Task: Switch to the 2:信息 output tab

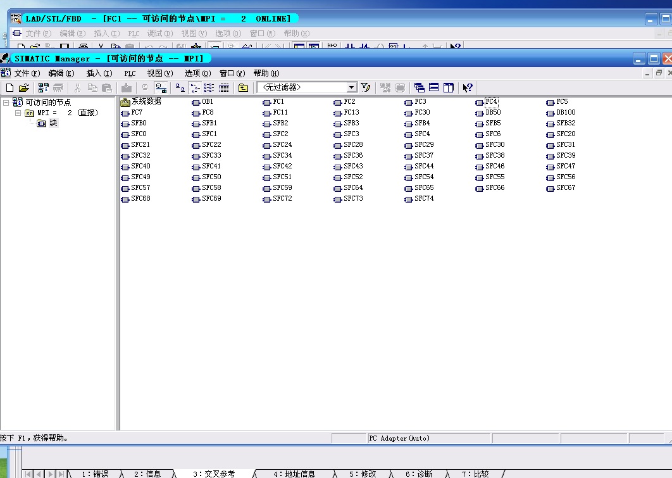Action: 147,474
